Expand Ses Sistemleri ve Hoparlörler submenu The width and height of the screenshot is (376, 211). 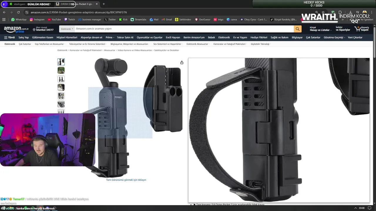pos(168,44)
